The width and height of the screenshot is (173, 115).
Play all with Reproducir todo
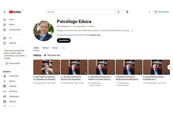pyautogui.click(x=52, y=55)
